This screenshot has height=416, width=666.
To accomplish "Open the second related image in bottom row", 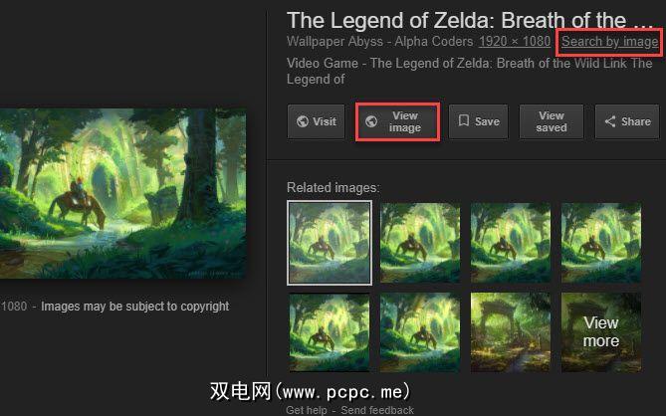I will pos(420,332).
